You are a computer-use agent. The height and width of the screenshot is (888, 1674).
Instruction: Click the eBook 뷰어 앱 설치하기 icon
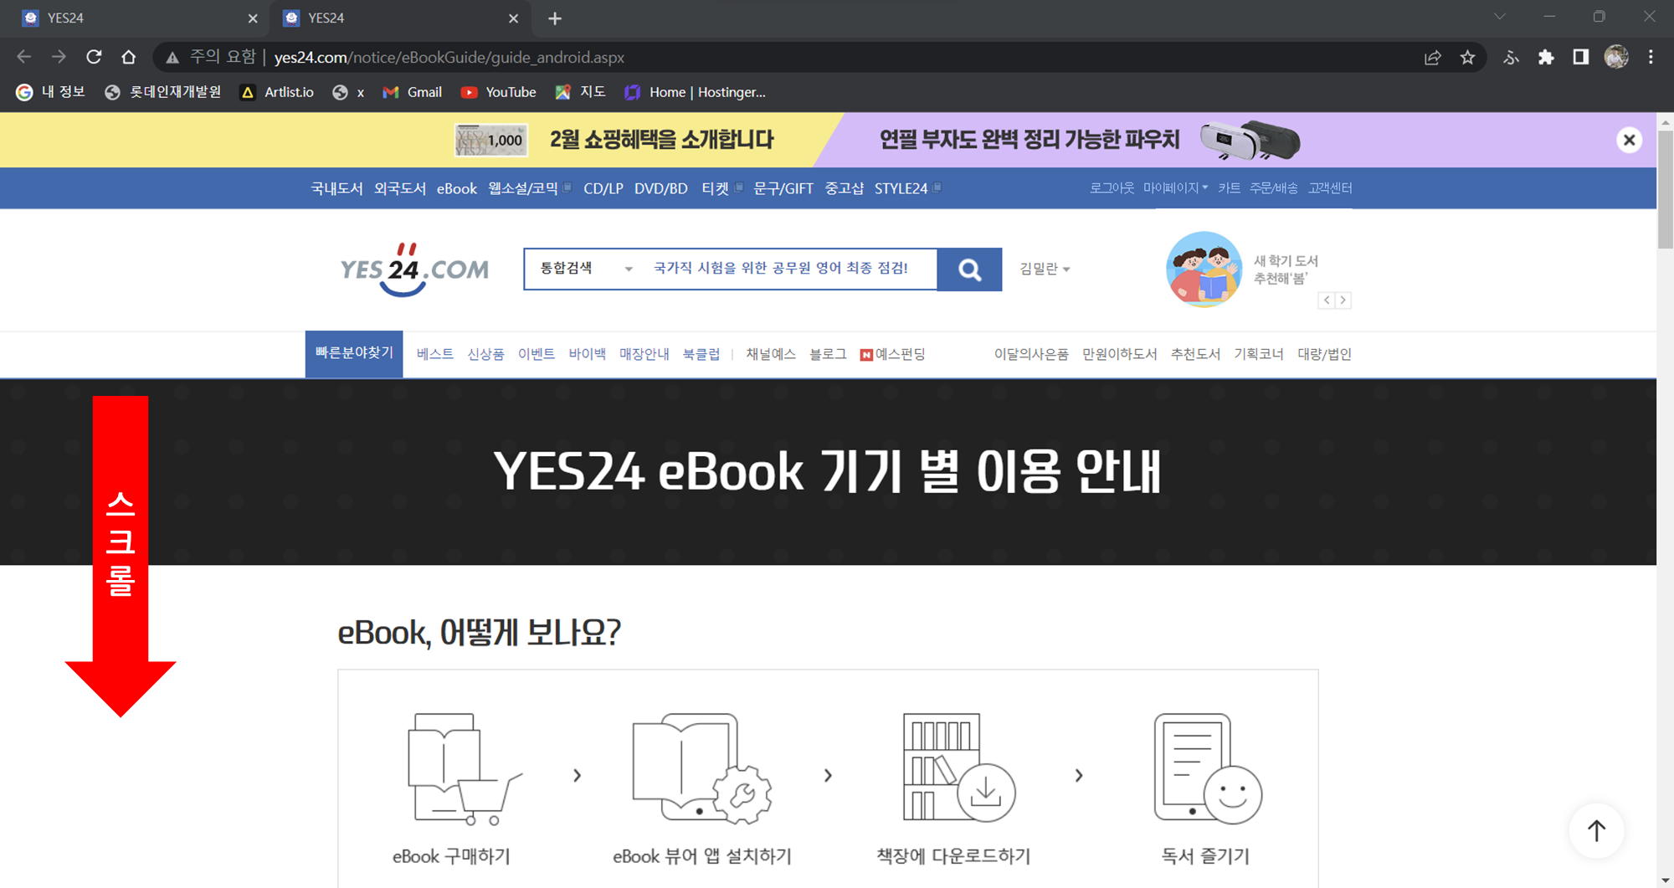pos(701,769)
